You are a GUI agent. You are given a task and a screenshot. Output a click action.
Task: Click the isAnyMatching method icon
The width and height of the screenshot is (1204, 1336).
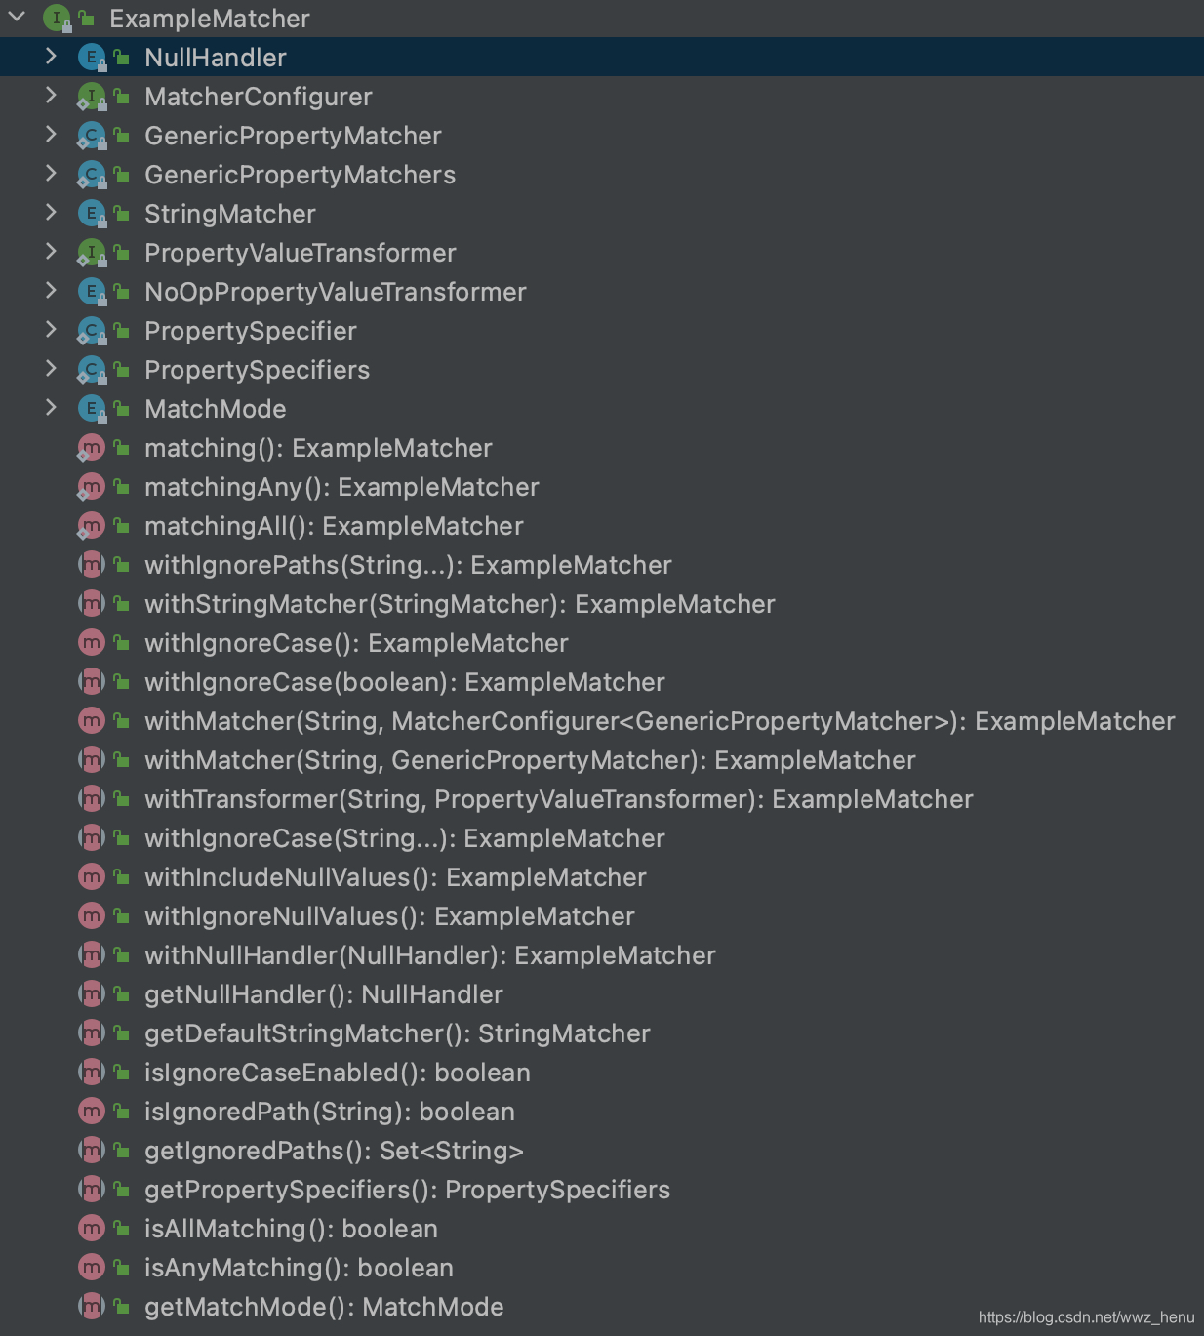(92, 1267)
